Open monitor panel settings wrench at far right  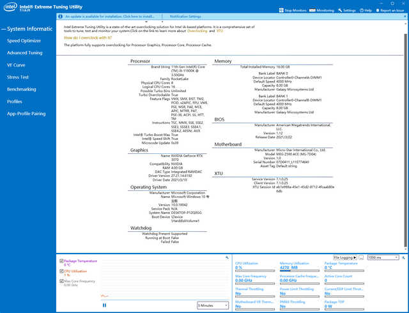[403, 257]
